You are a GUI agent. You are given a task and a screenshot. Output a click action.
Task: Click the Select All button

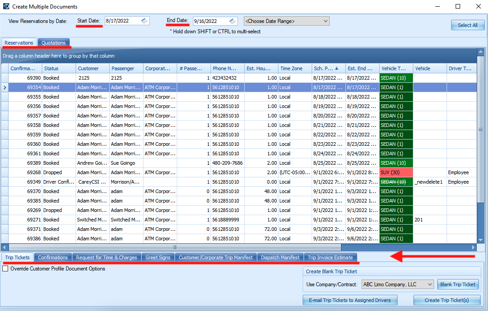[x=467, y=25]
